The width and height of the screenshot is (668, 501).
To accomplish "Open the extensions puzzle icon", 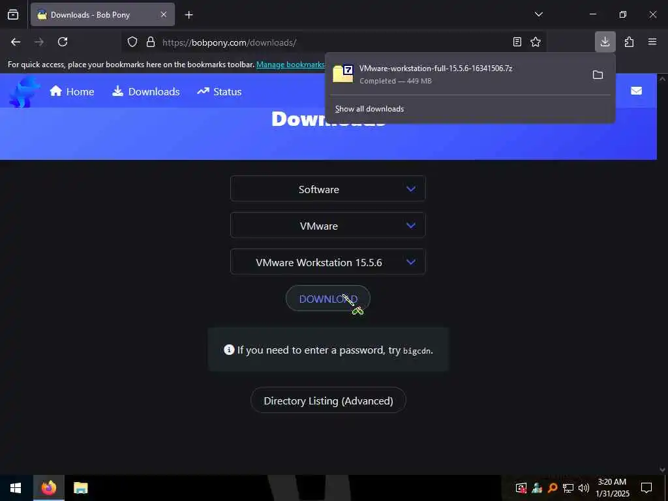I will coord(629,42).
